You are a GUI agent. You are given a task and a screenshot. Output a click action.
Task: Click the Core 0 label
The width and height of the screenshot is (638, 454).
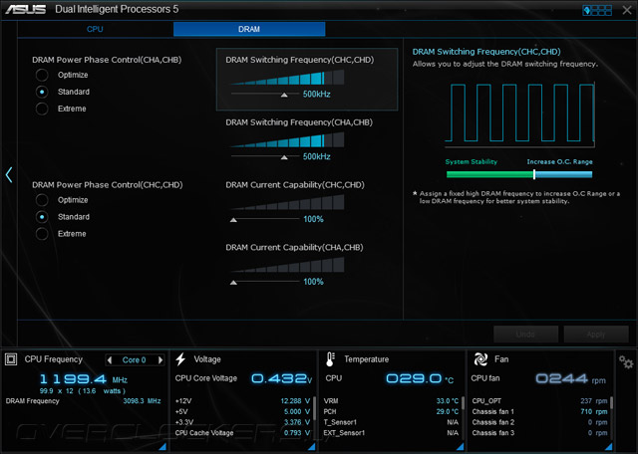point(135,360)
